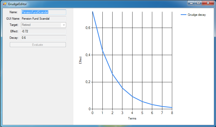216x127 pixels.
Task: Click the Target: label
Action: coord(14,25)
